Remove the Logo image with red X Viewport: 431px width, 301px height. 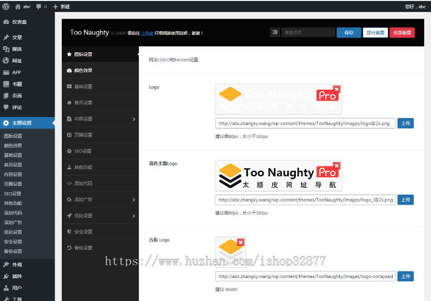[337, 89]
